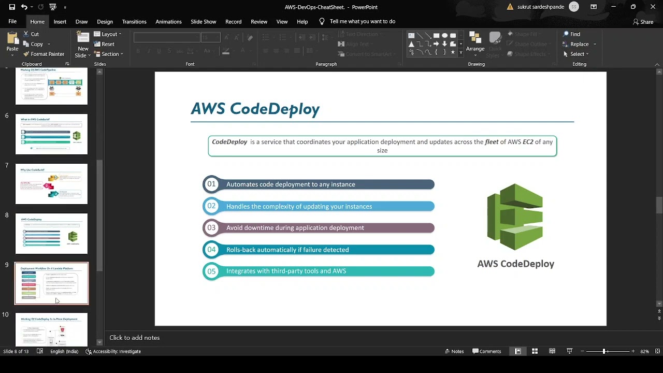Open the Layout dropdown
663x373 pixels.
coord(107,34)
